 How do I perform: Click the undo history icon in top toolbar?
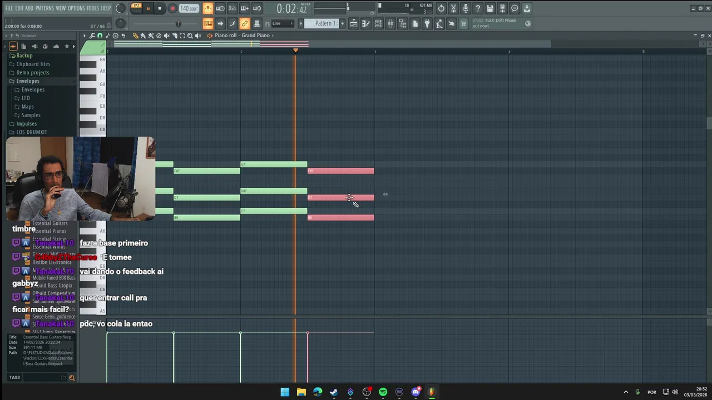click(x=441, y=8)
